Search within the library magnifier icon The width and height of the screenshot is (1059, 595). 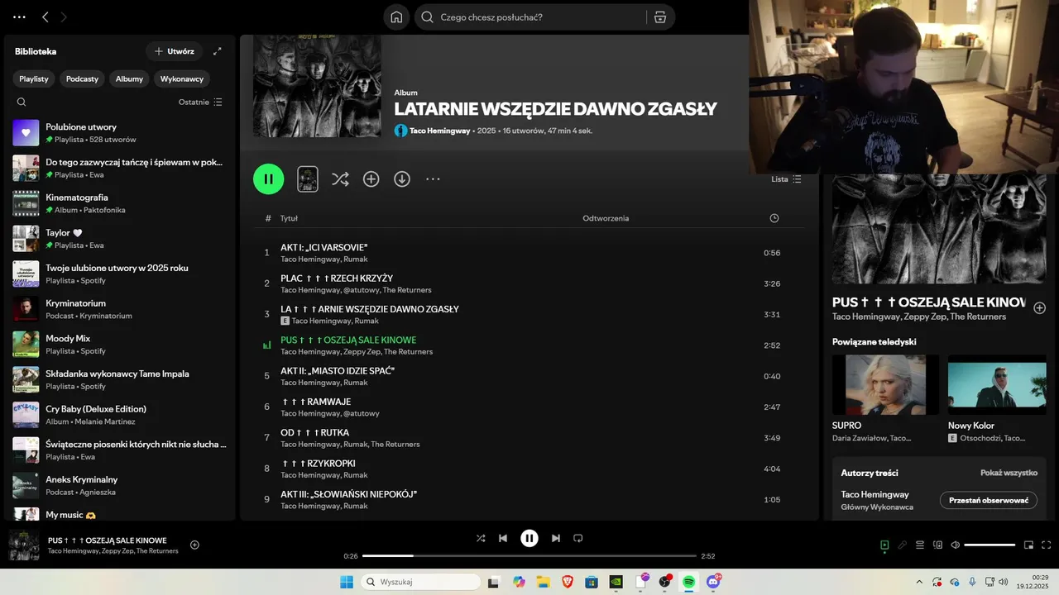pos(22,102)
